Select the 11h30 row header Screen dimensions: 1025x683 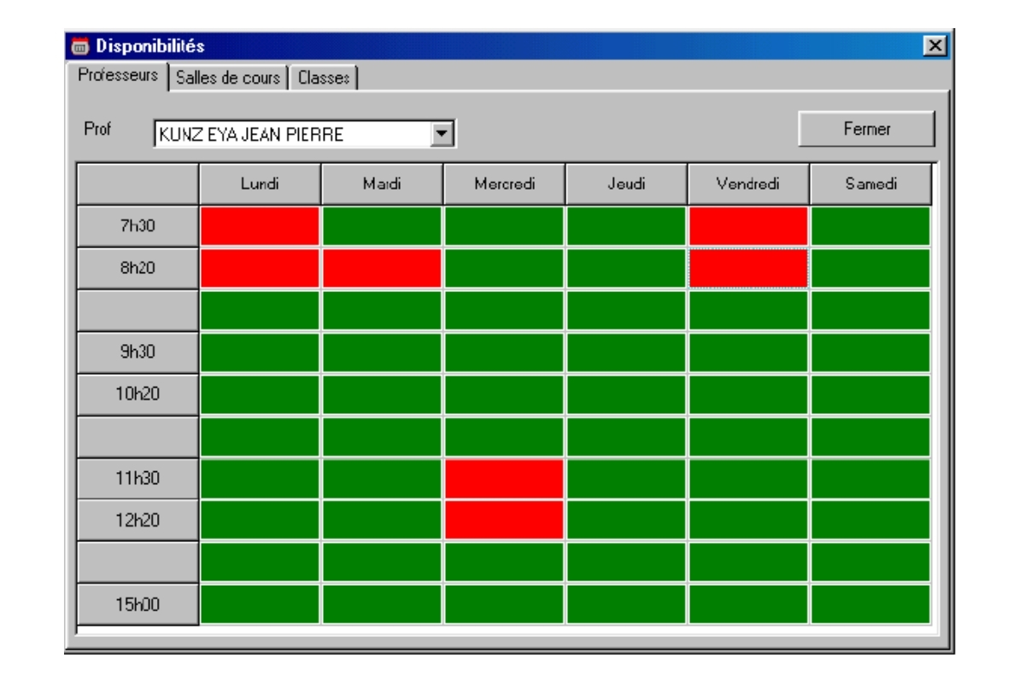pyautogui.click(x=138, y=477)
